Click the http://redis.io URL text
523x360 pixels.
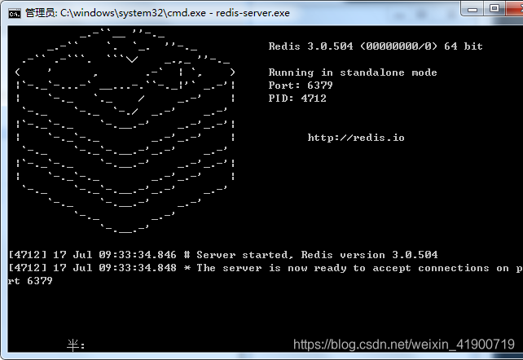click(x=356, y=138)
